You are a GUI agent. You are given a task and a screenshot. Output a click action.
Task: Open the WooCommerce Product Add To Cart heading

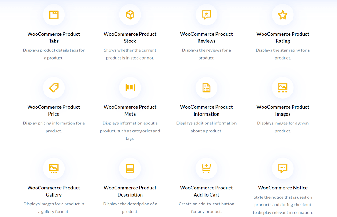[206, 191]
